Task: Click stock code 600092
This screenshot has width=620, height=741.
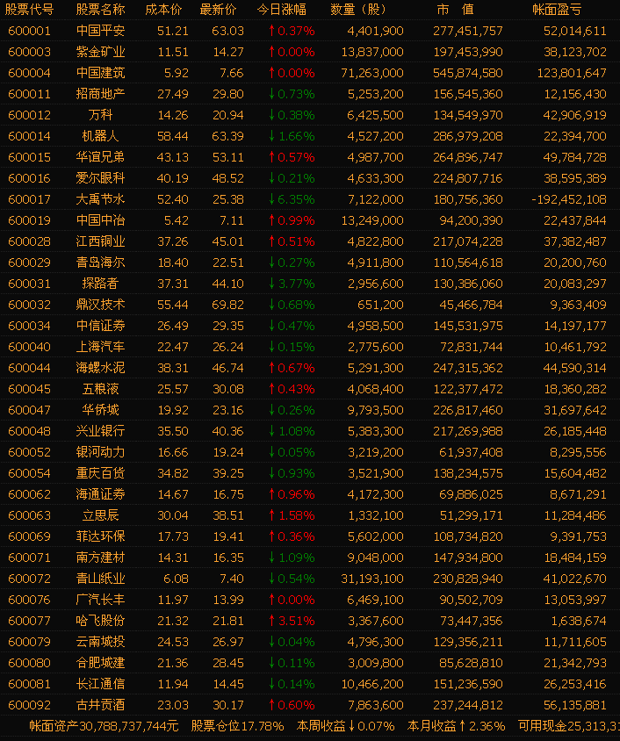Action: click(29, 705)
